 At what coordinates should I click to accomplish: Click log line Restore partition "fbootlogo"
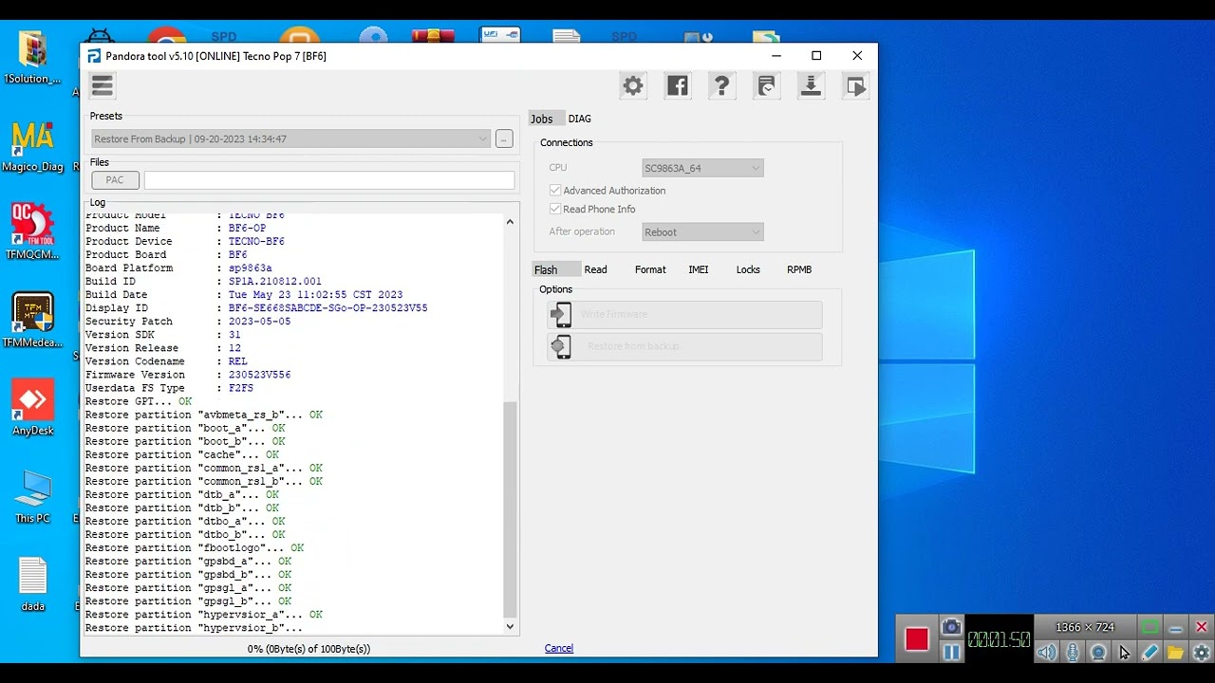pyautogui.click(x=195, y=548)
